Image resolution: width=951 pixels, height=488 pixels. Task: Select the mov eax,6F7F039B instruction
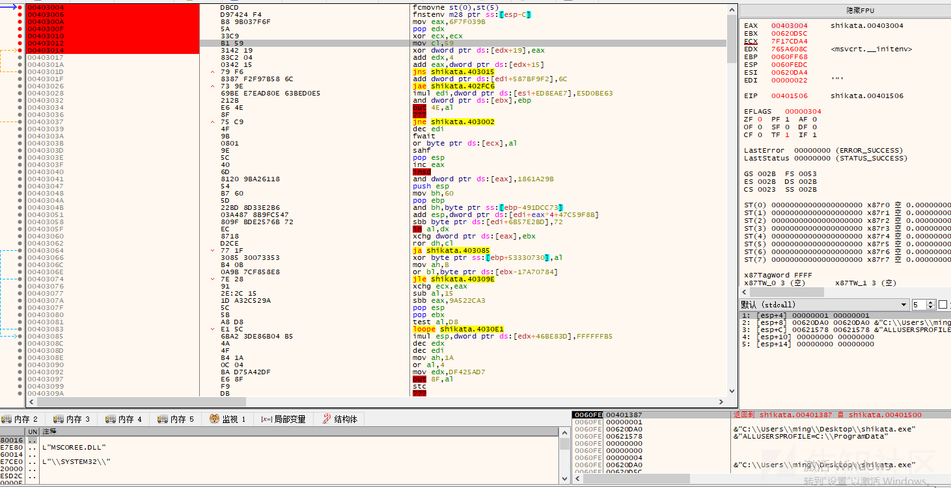(x=448, y=21)
